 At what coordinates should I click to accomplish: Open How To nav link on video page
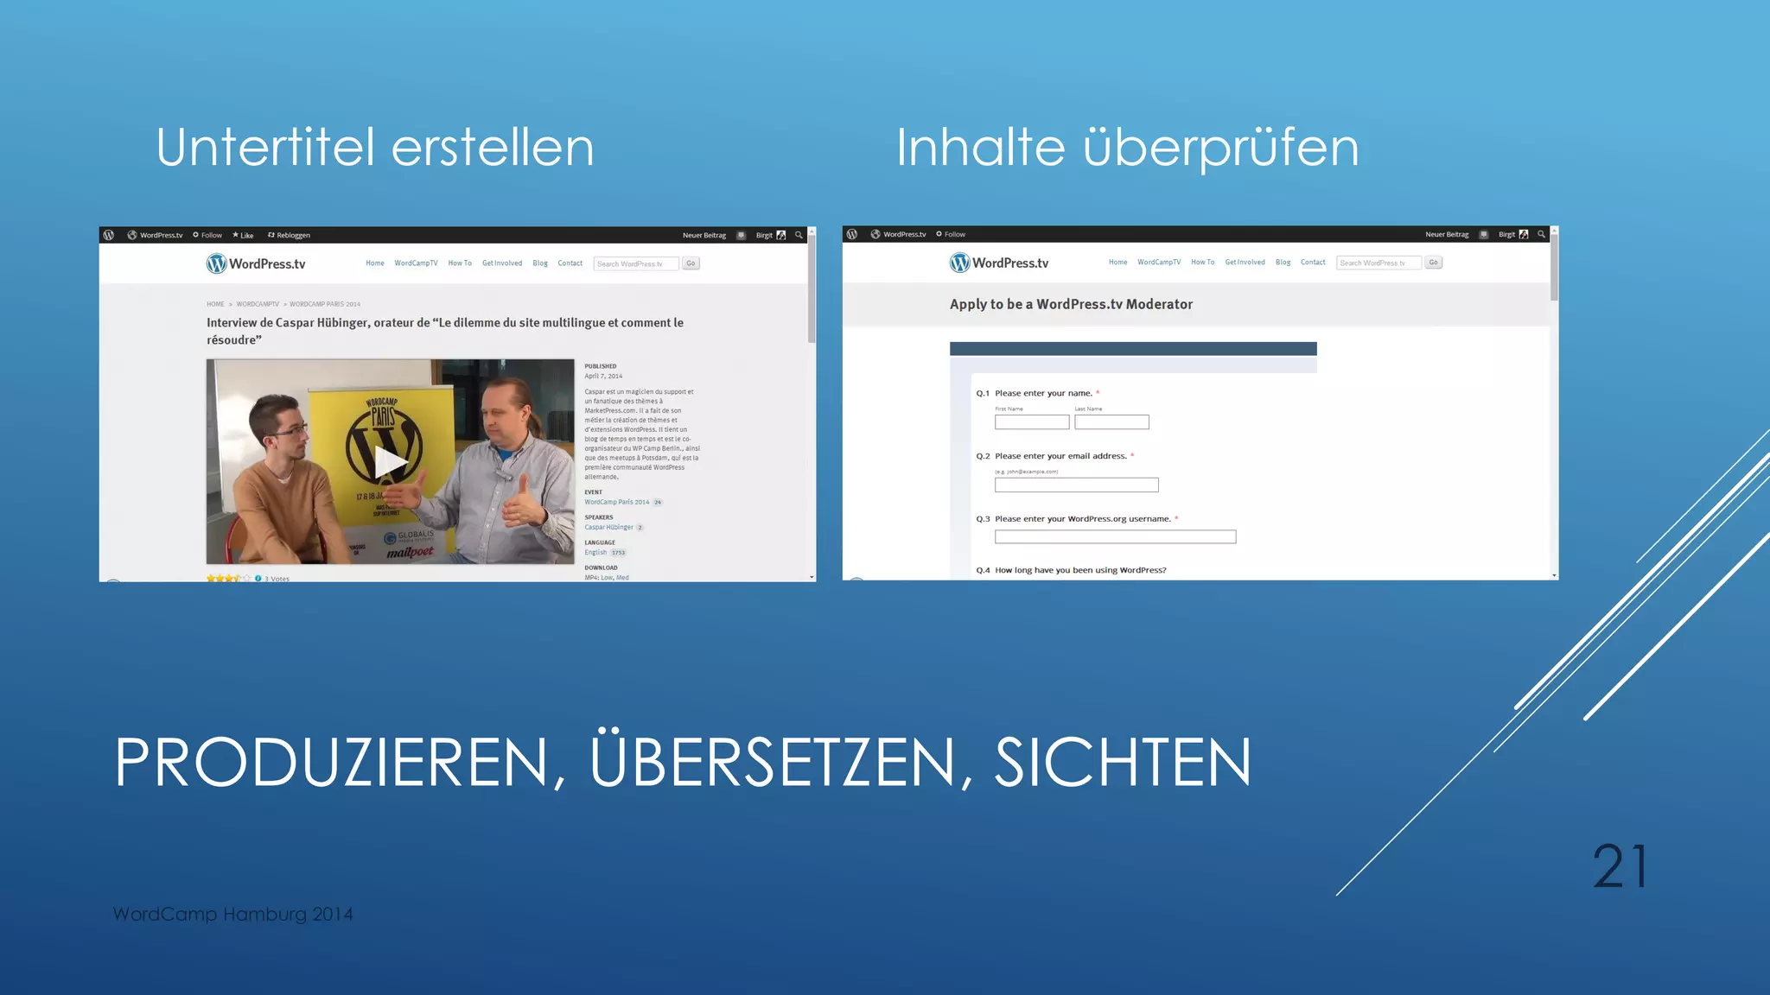pos(460,263)
